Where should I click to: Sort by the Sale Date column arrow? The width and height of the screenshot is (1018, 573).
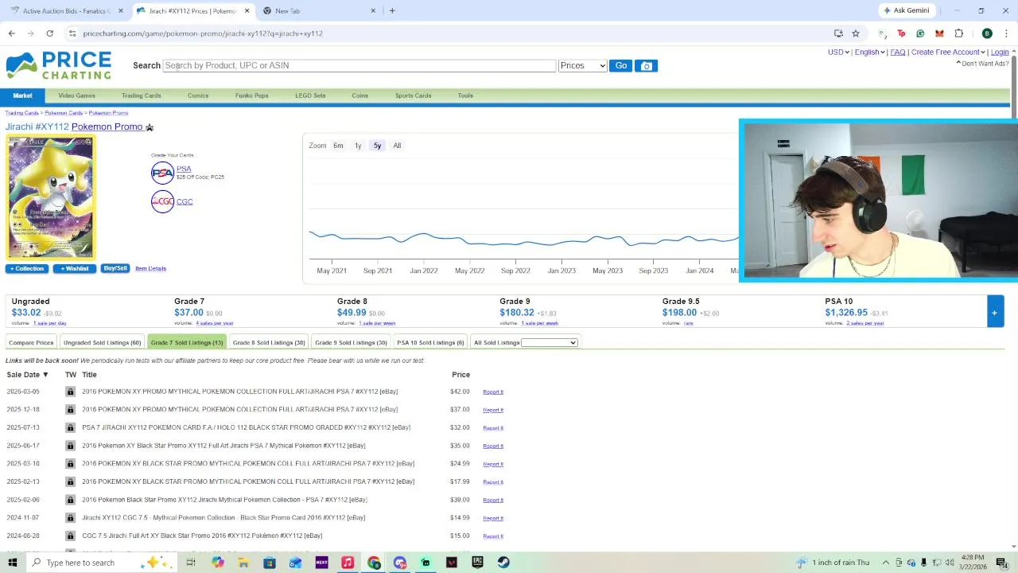click(x=45, y=375)
